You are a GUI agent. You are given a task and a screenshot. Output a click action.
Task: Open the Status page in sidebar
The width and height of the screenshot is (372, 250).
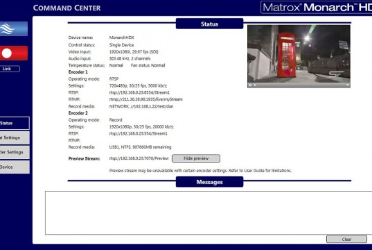(x=15, y=123)
